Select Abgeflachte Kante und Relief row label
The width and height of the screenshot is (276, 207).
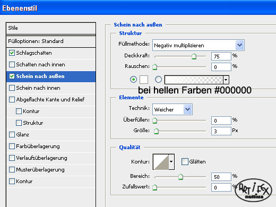(x=50, y=100)
